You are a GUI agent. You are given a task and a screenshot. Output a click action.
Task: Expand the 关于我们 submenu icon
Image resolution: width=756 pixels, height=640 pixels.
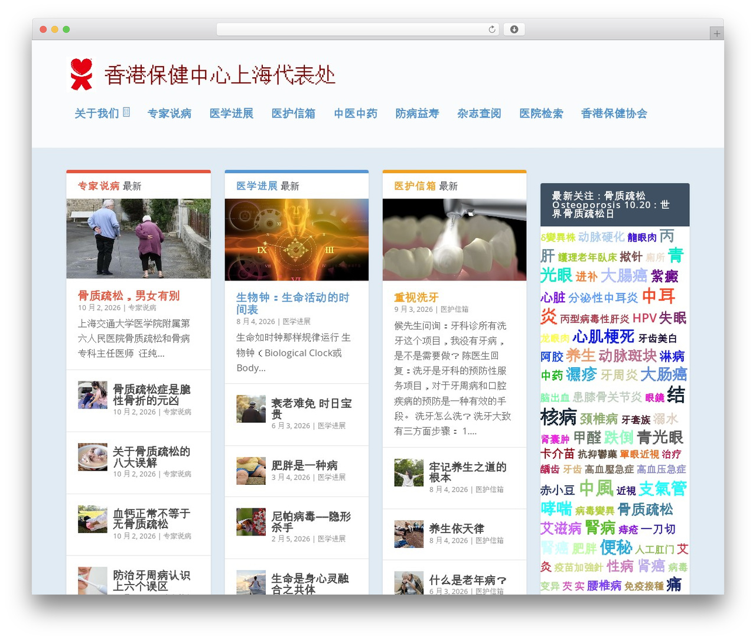[x=126, y=112]
